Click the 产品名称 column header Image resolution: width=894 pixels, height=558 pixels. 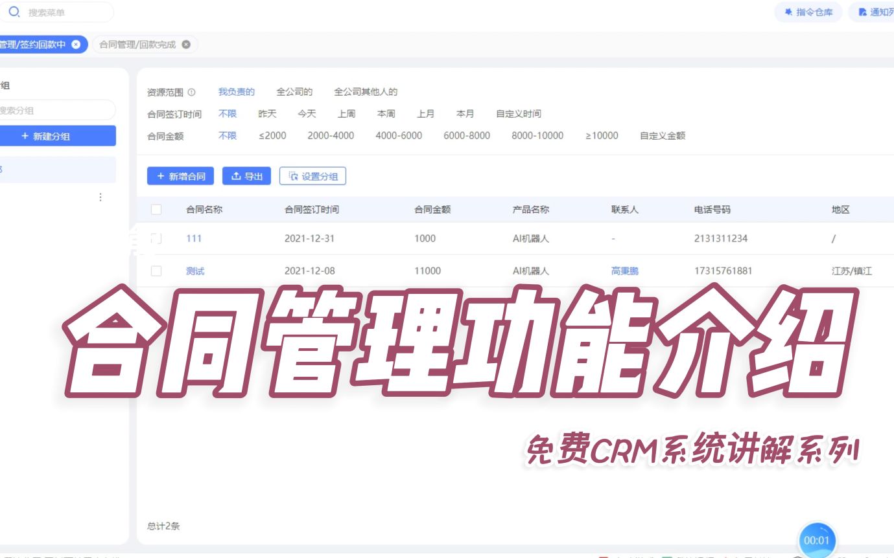pyautogui.click(x=531, y=210)
